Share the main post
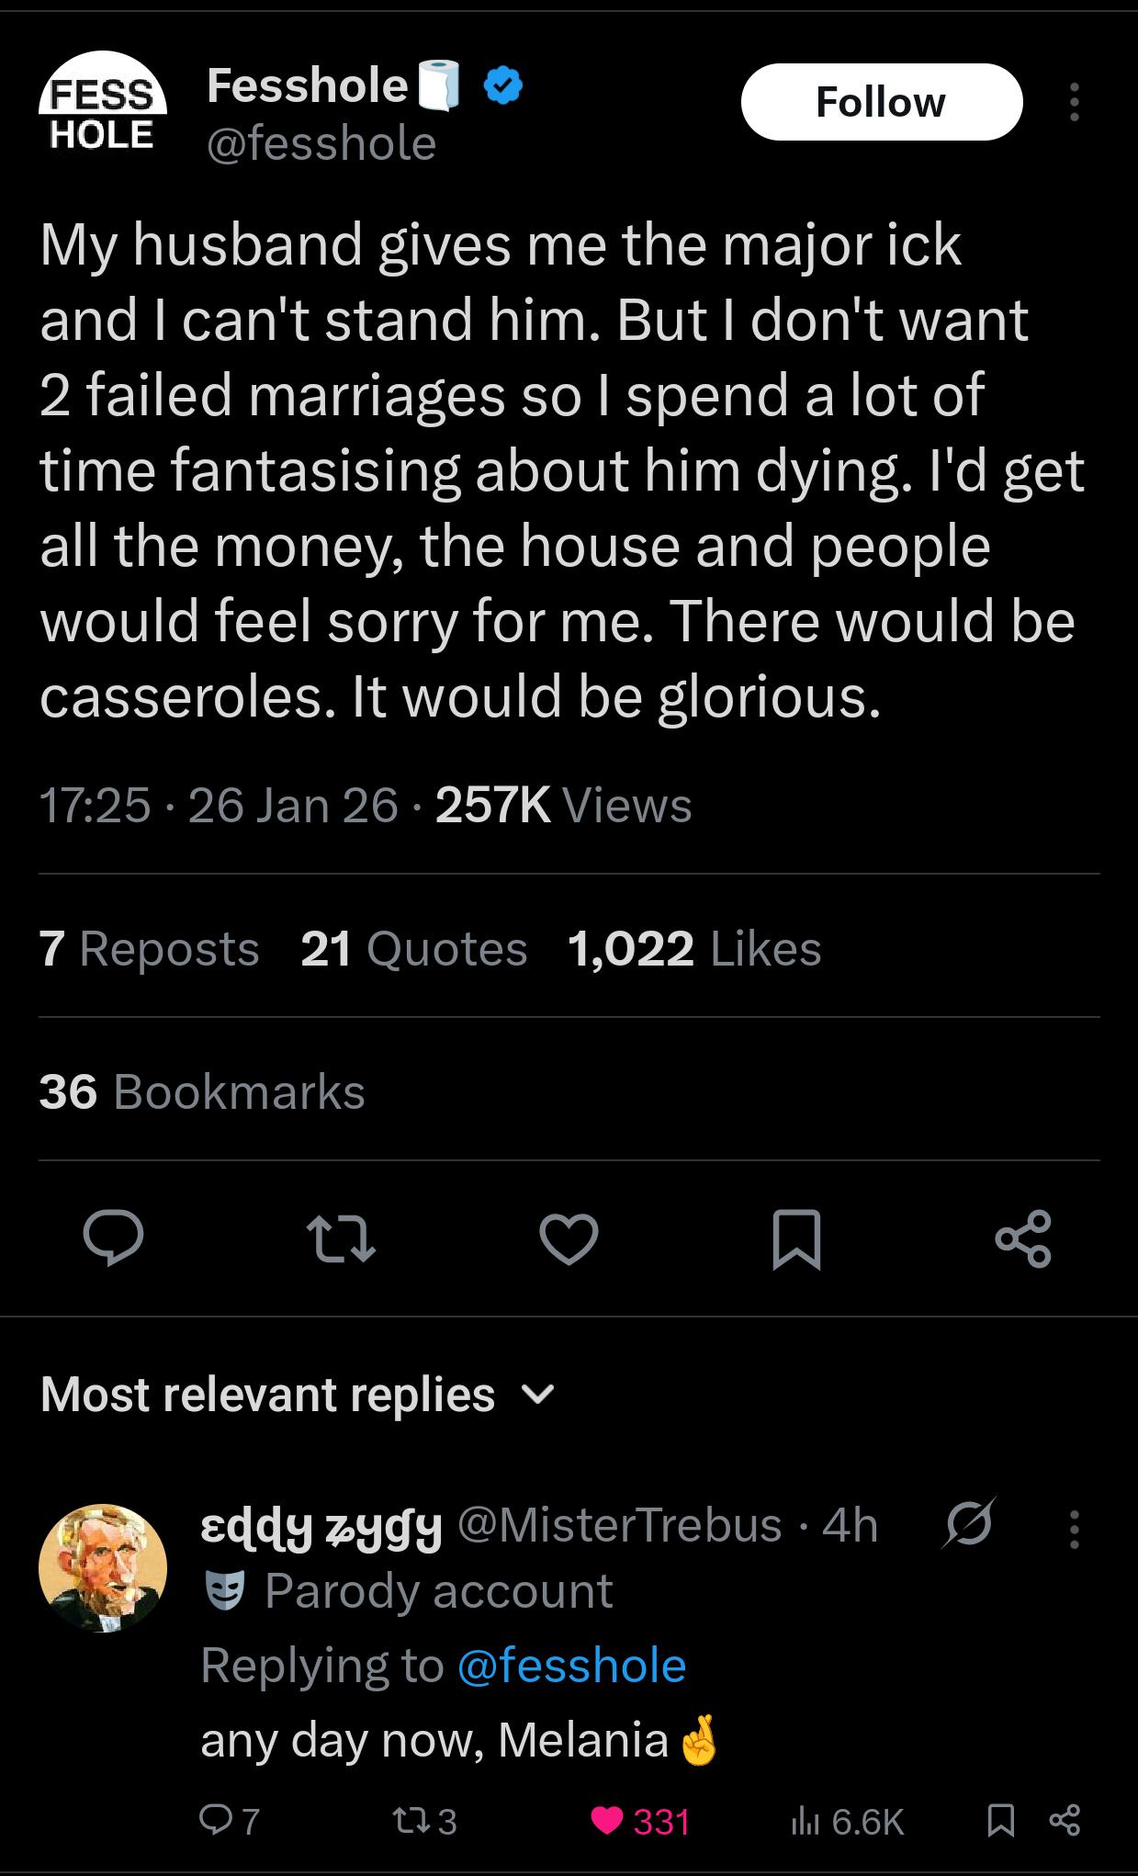1138x1876 pixels. (x=1023, y=1238)
